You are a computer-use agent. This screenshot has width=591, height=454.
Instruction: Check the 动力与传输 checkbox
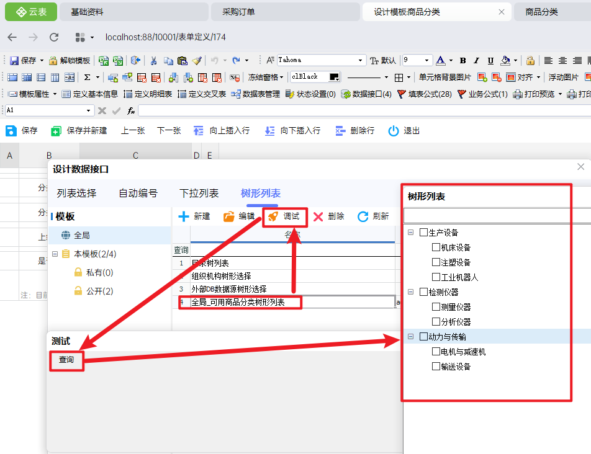423,337
